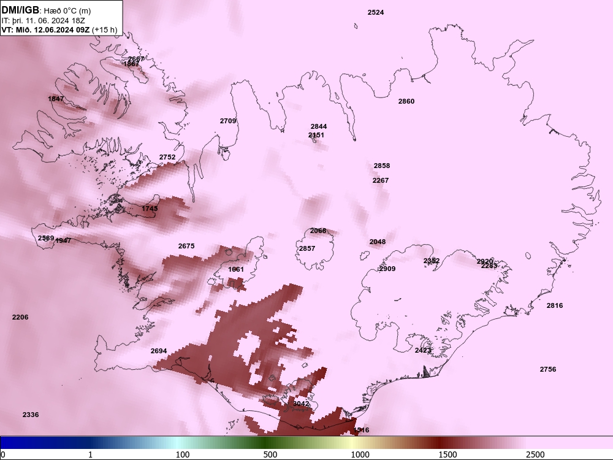Click the 2151 height label

coord(316,135)
